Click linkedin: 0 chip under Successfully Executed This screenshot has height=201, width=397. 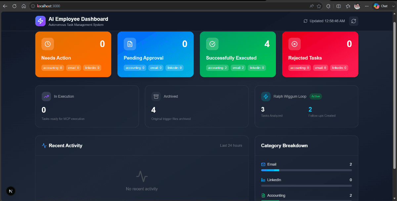pos(257,68)
